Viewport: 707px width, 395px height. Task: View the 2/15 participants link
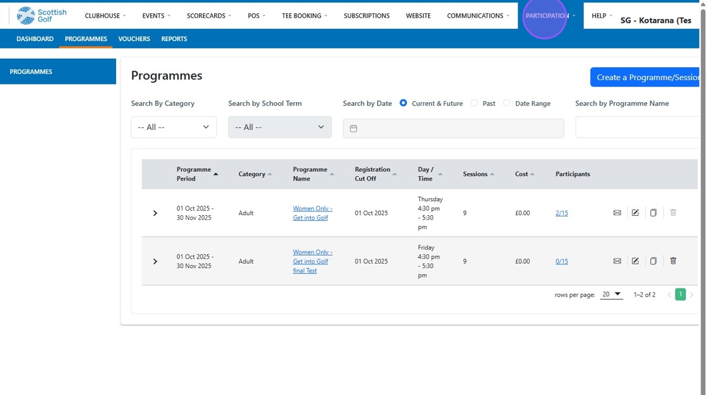561,213
